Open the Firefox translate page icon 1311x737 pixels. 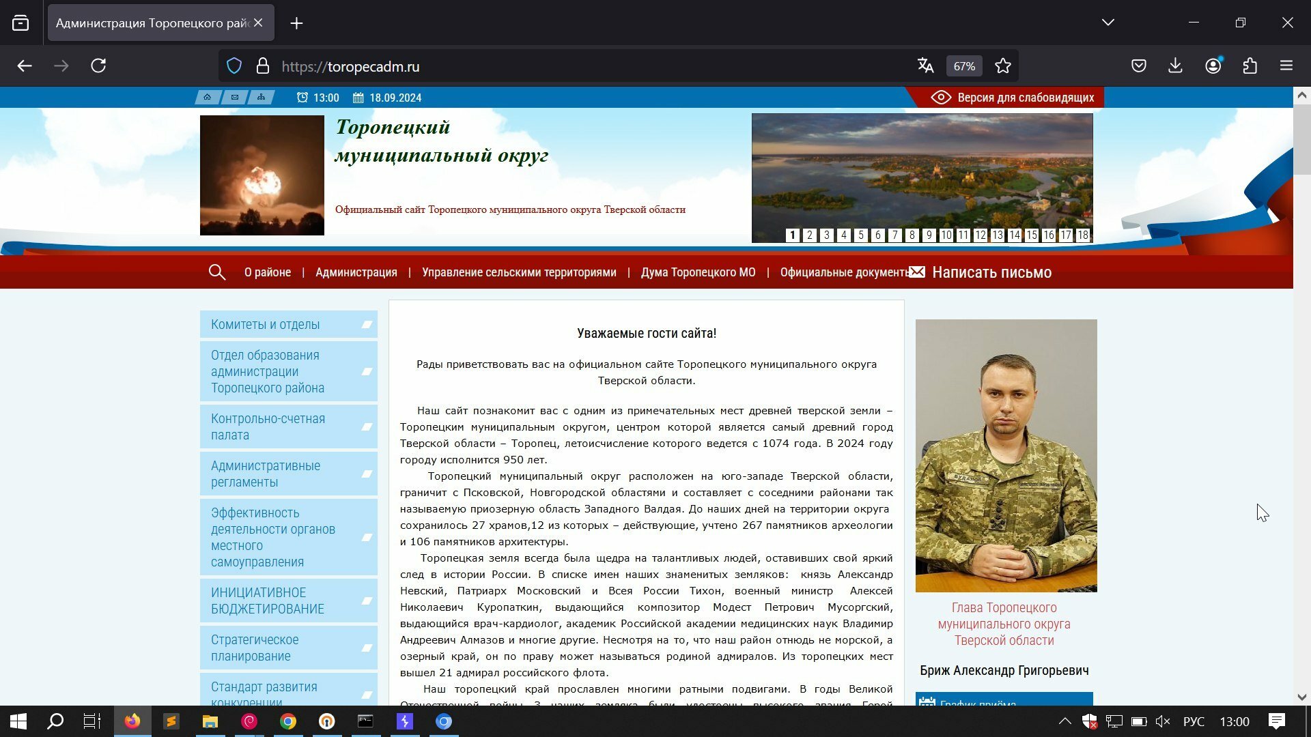925,66
